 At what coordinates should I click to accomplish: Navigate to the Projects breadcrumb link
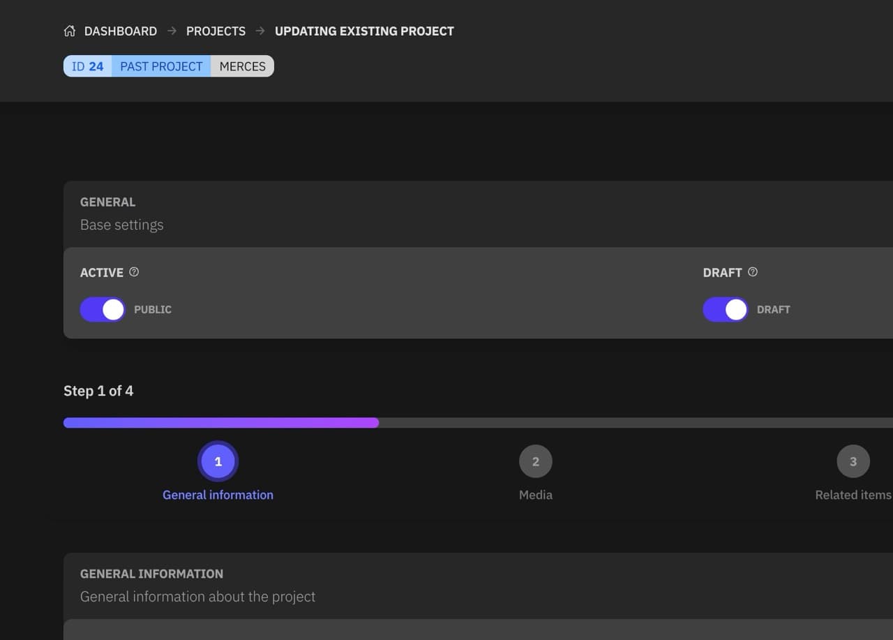tap(216, 31)
